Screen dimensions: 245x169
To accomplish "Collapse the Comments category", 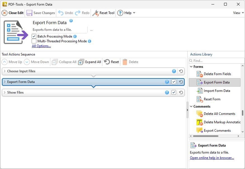I will (191, 106).
